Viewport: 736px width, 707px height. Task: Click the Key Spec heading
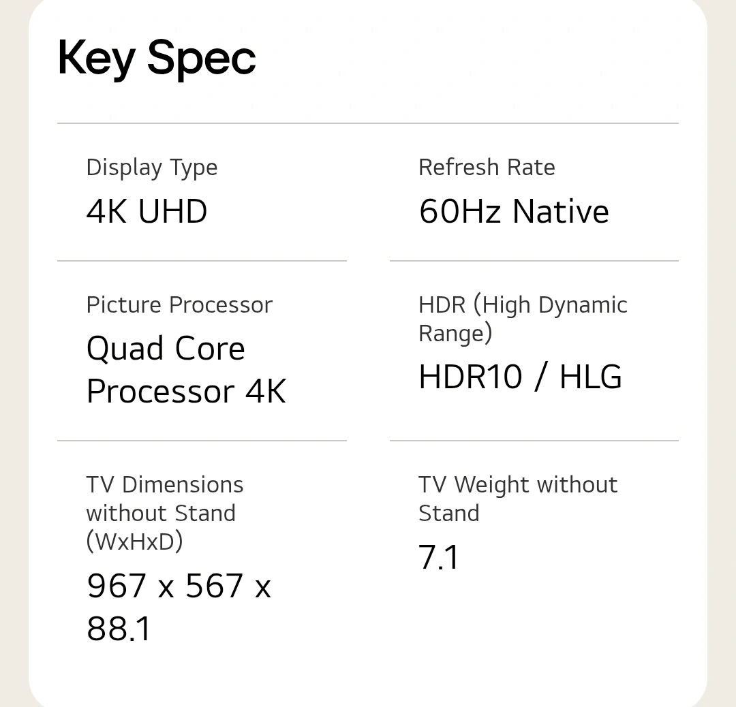157,59
